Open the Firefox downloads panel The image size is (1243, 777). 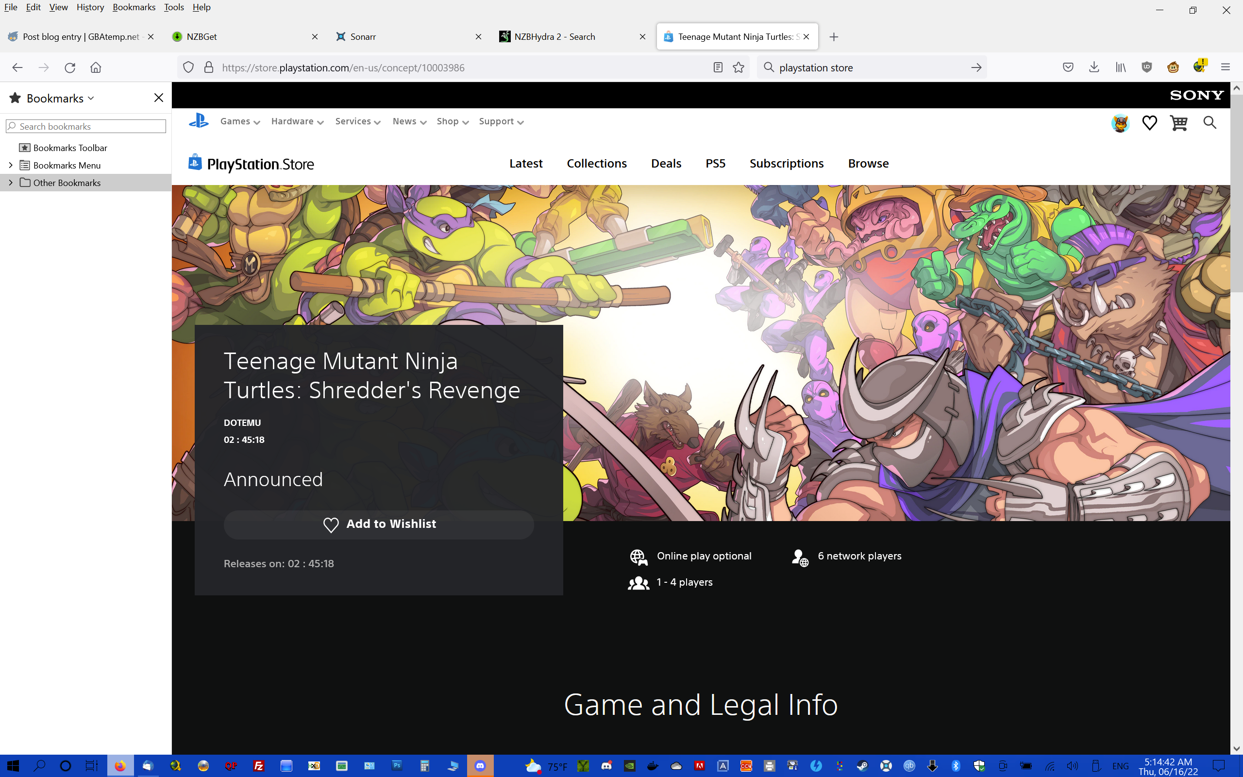tap(1094, 68)
